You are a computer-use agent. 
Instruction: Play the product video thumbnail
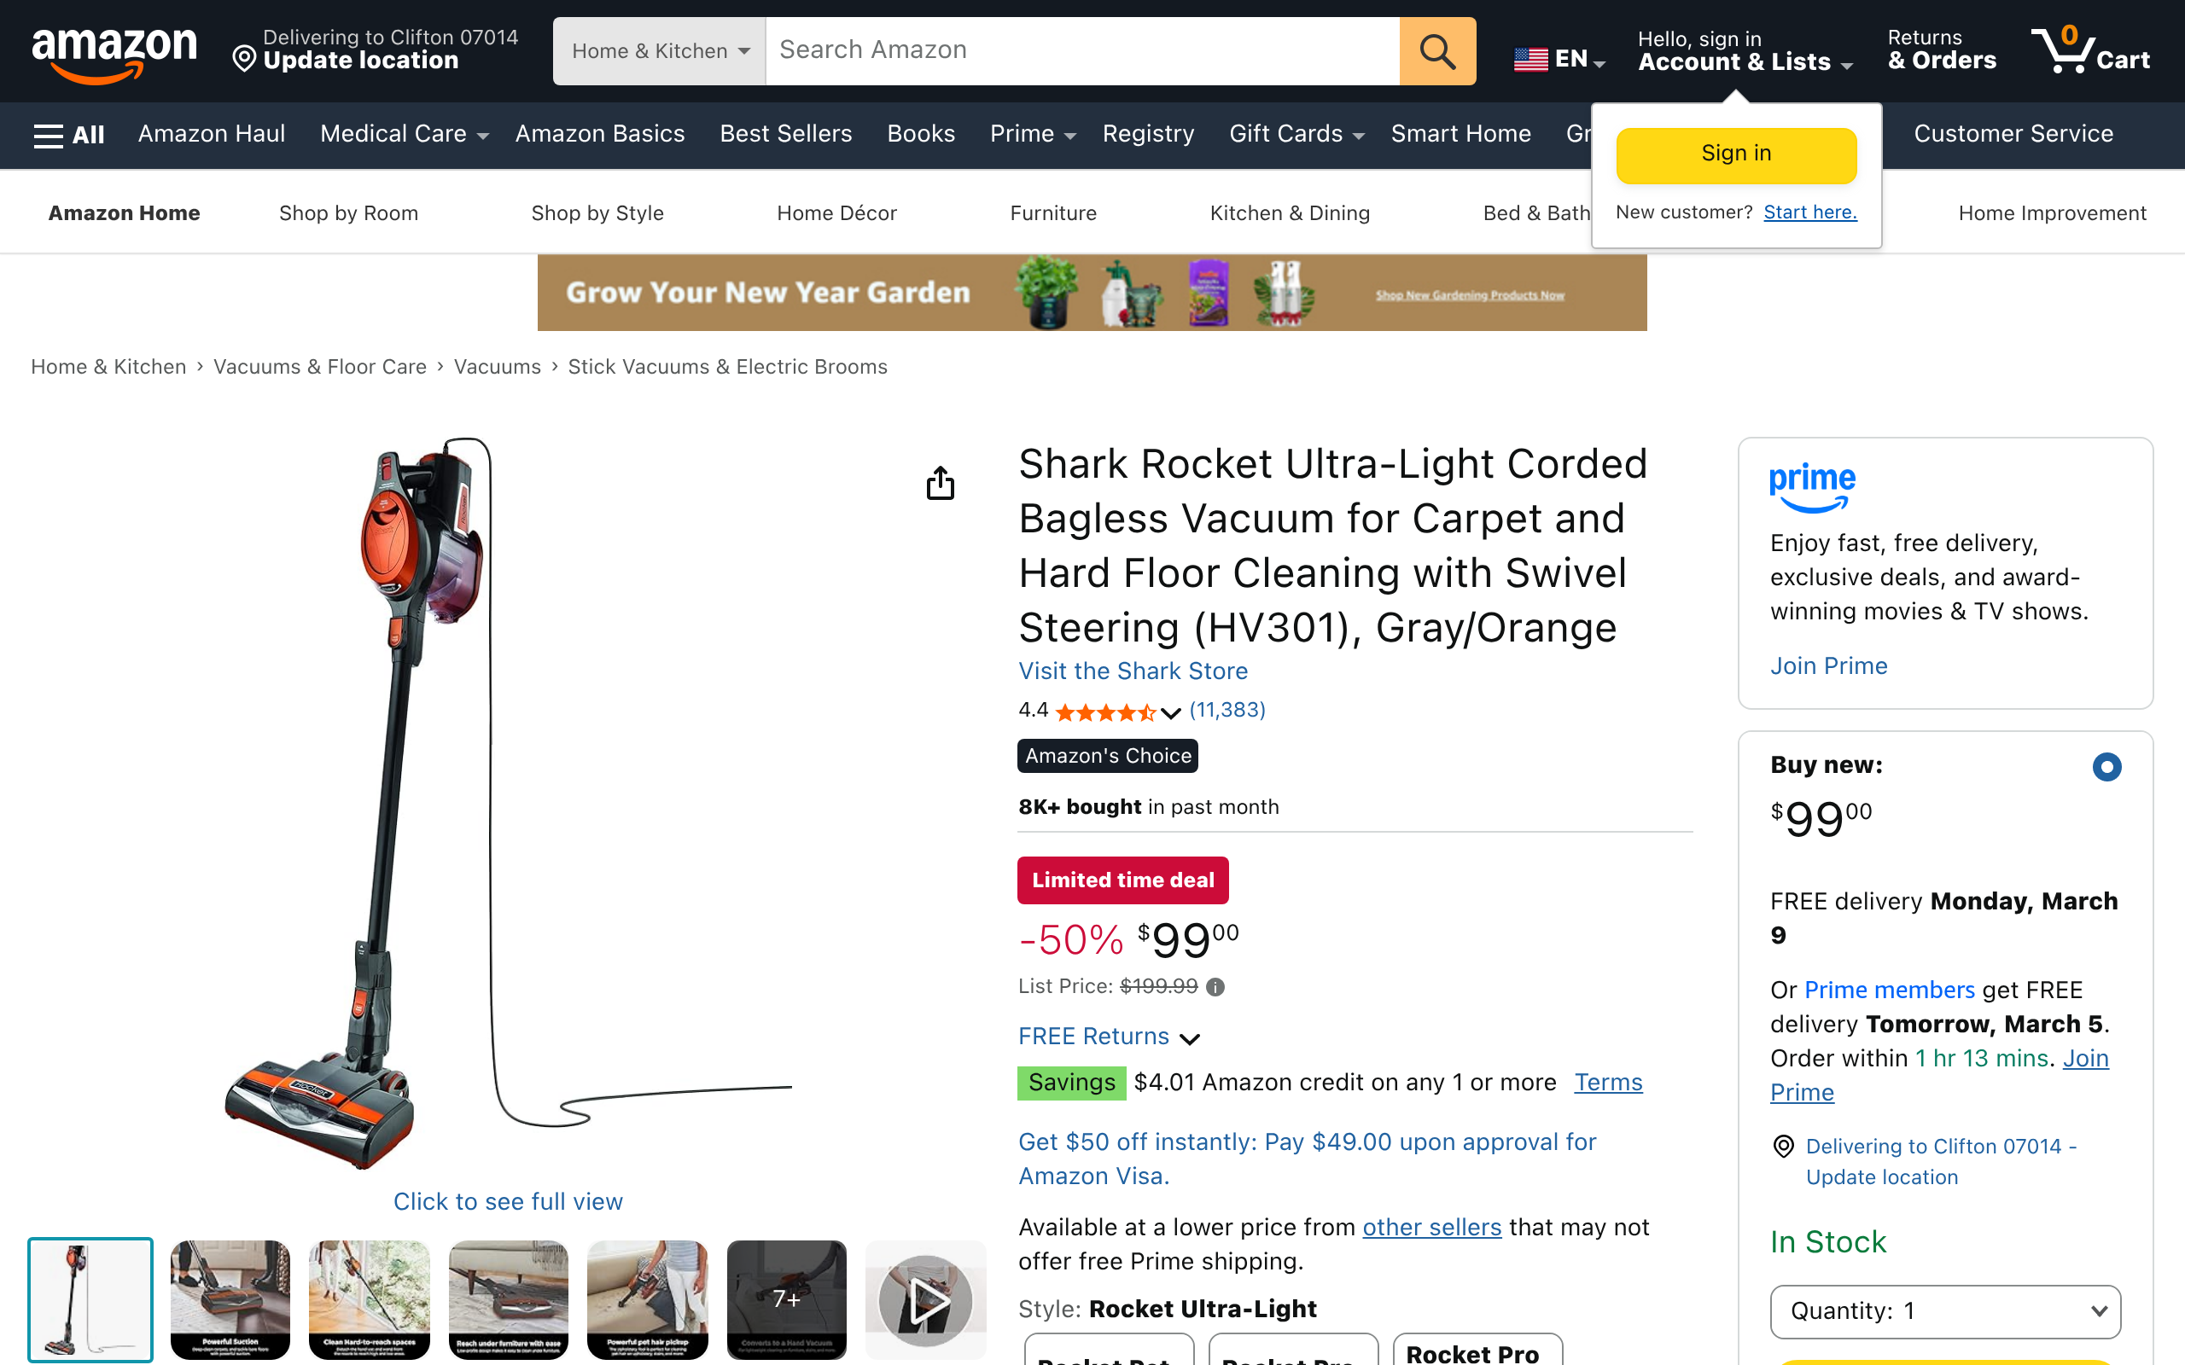coord(924,1300)
